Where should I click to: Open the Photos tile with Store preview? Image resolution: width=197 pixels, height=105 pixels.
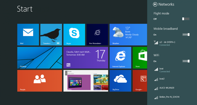pos(86,81)
